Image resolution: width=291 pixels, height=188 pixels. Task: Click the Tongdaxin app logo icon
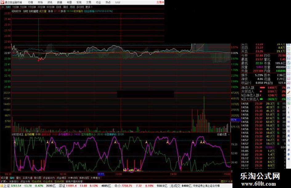pos(2,2)
